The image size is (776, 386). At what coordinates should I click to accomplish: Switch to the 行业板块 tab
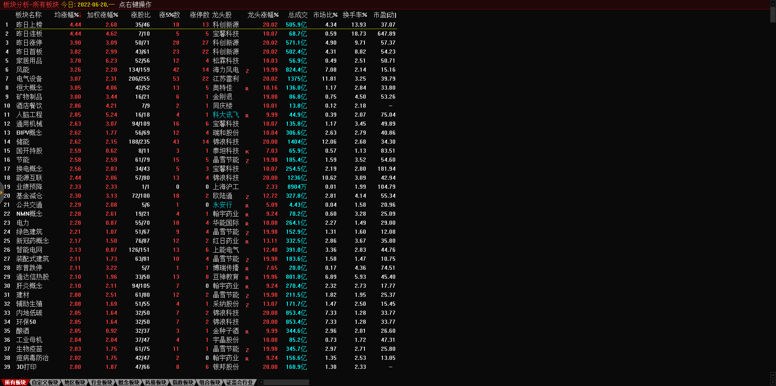click(x=102, y=382)
